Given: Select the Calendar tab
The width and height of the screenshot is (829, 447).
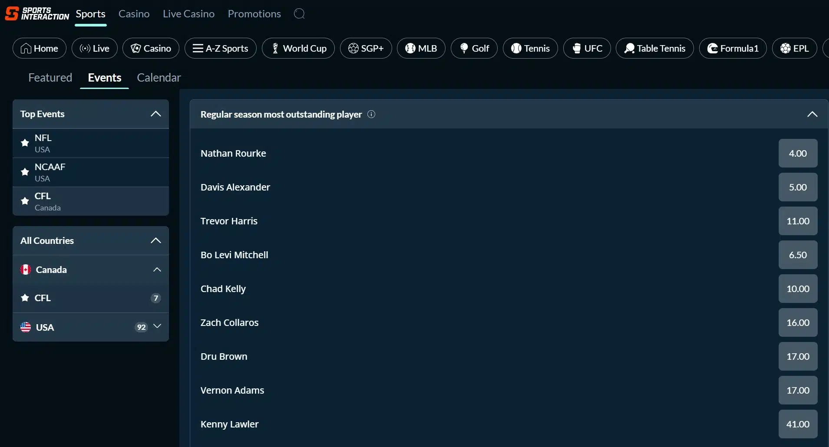Looking at the screenshot, I should click(159, 78).
